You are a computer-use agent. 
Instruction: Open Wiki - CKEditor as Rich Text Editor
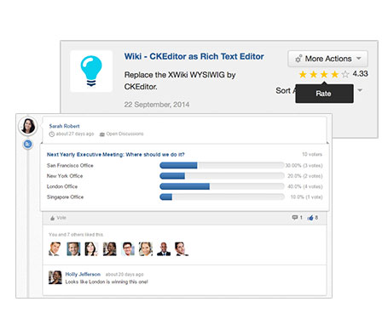(x=194, y=56)
